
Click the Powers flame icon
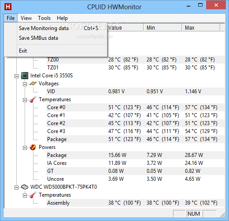33,147
